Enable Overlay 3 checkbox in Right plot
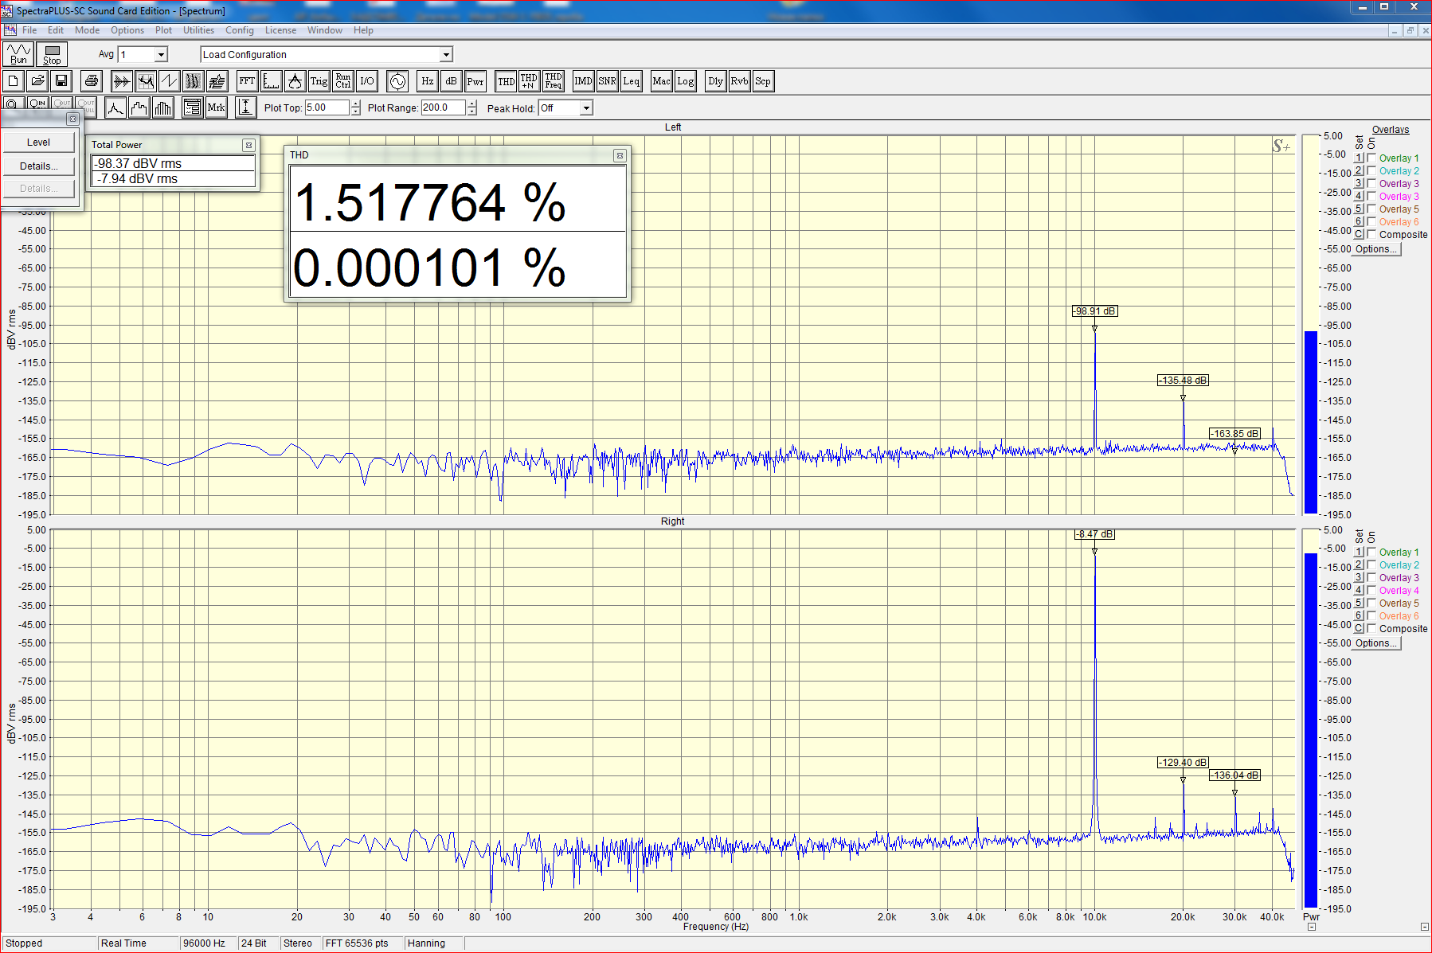Viewport: 1432px width, 953px height. 1371,577
